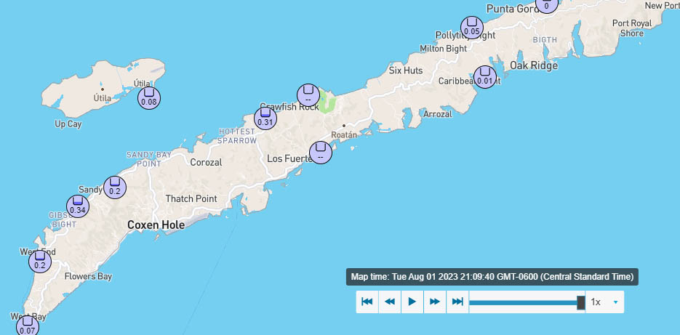Open the 1x playback speed dropdown
The height and width of the screenshot is (335, 680).
coord(605,302)
